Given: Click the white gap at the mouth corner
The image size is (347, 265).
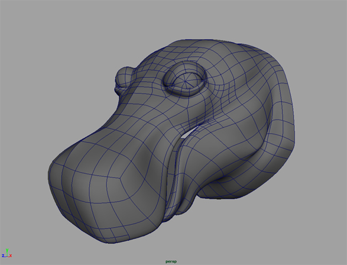Looking at the screenshot, I should pyautogui.click(x=186, y=134).
